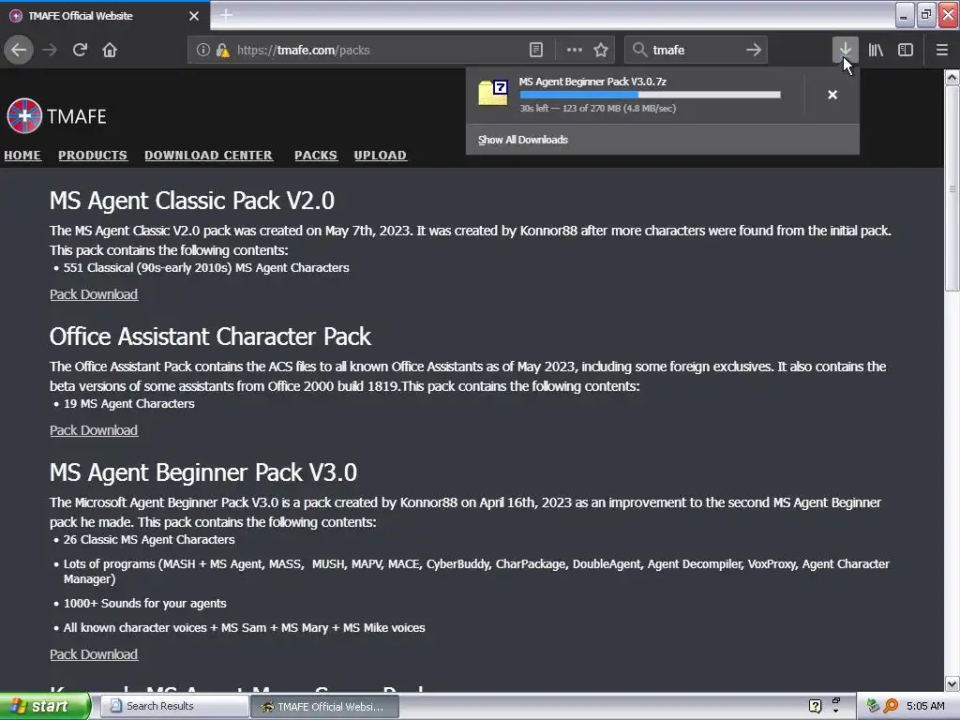Toggle the downloads panel arrow button
Image resolution: width=960 pixels, height=720 pixels.
click(x=845, y=50)
